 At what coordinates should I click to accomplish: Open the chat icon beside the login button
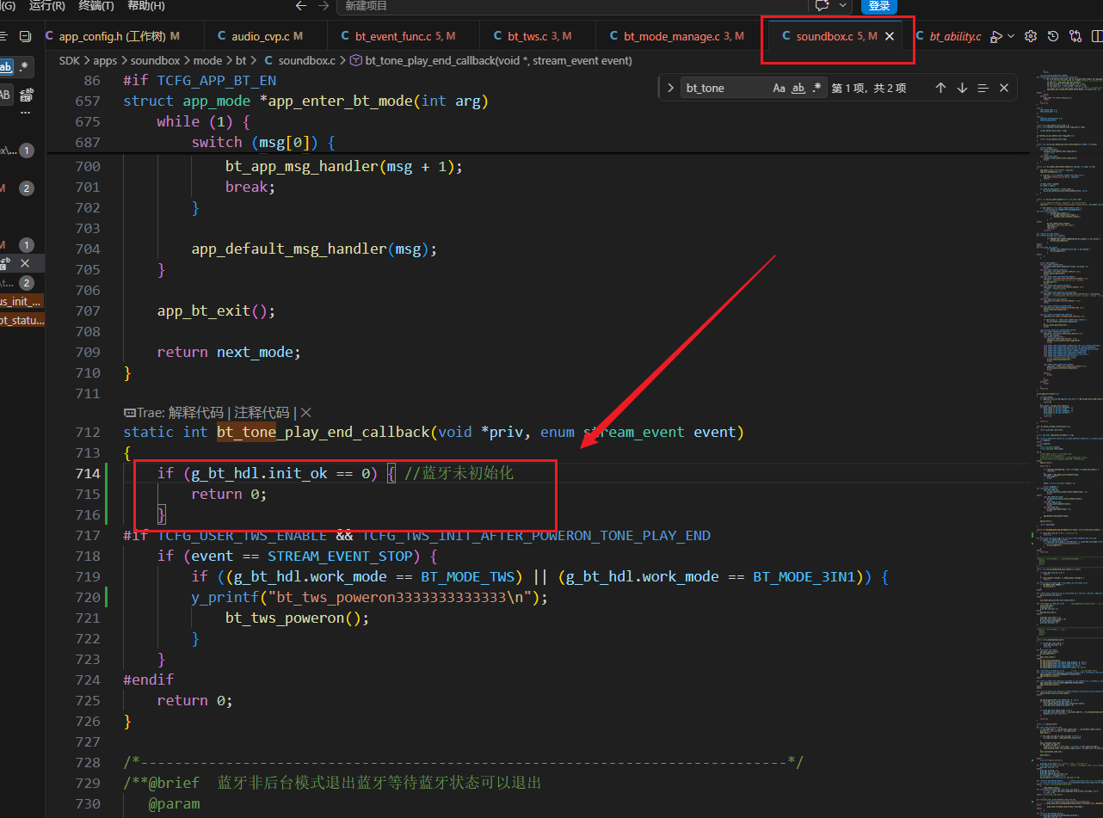tap(823, 5)
